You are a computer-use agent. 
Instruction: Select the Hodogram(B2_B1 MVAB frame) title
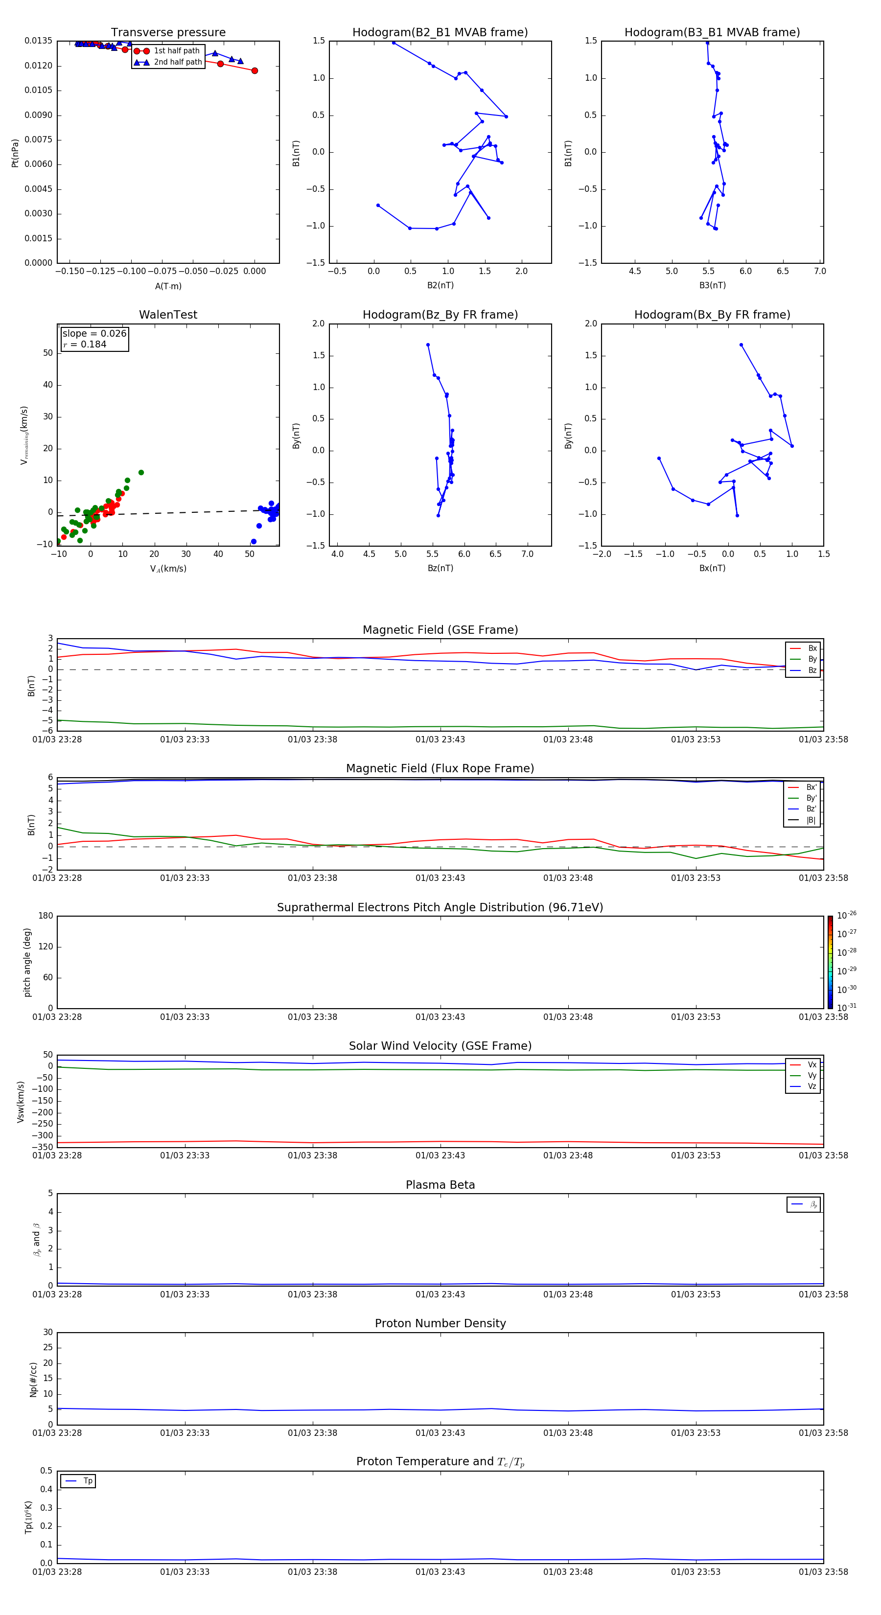(440, 33)
